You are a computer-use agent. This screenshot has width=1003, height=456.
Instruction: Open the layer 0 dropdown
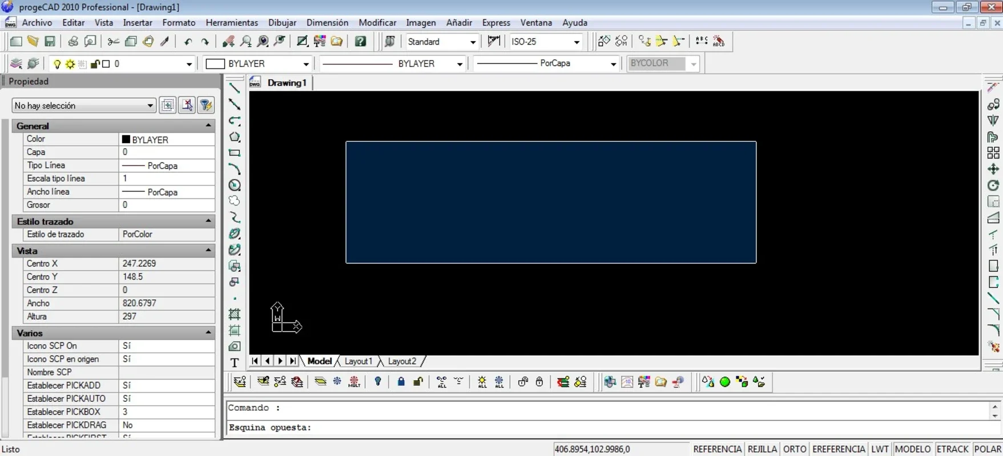tap(188, 64)
